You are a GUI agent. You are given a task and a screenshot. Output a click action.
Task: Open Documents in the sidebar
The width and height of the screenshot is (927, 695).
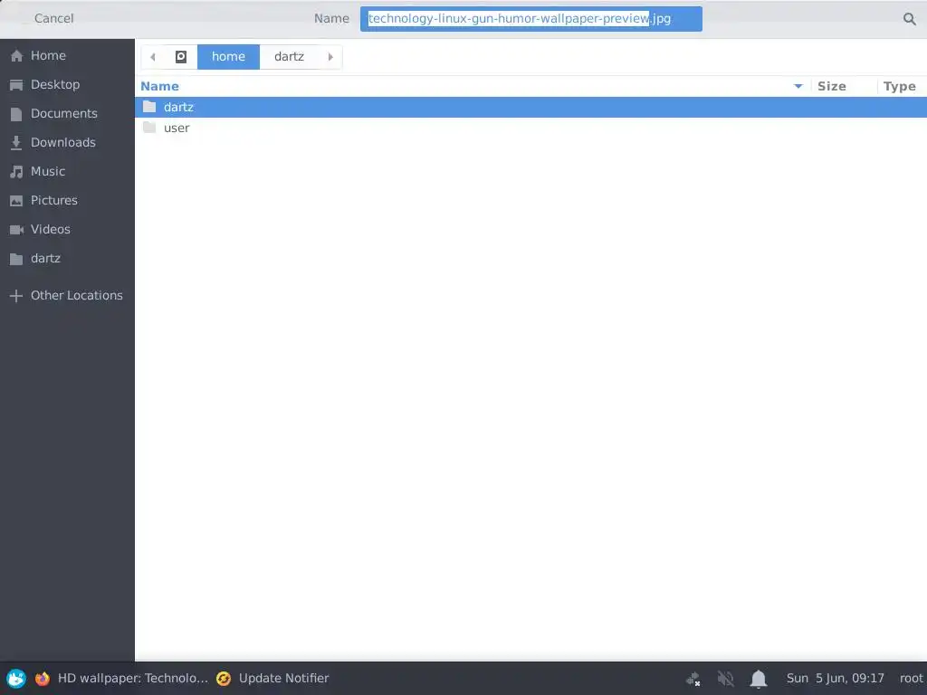pos(67,113)
